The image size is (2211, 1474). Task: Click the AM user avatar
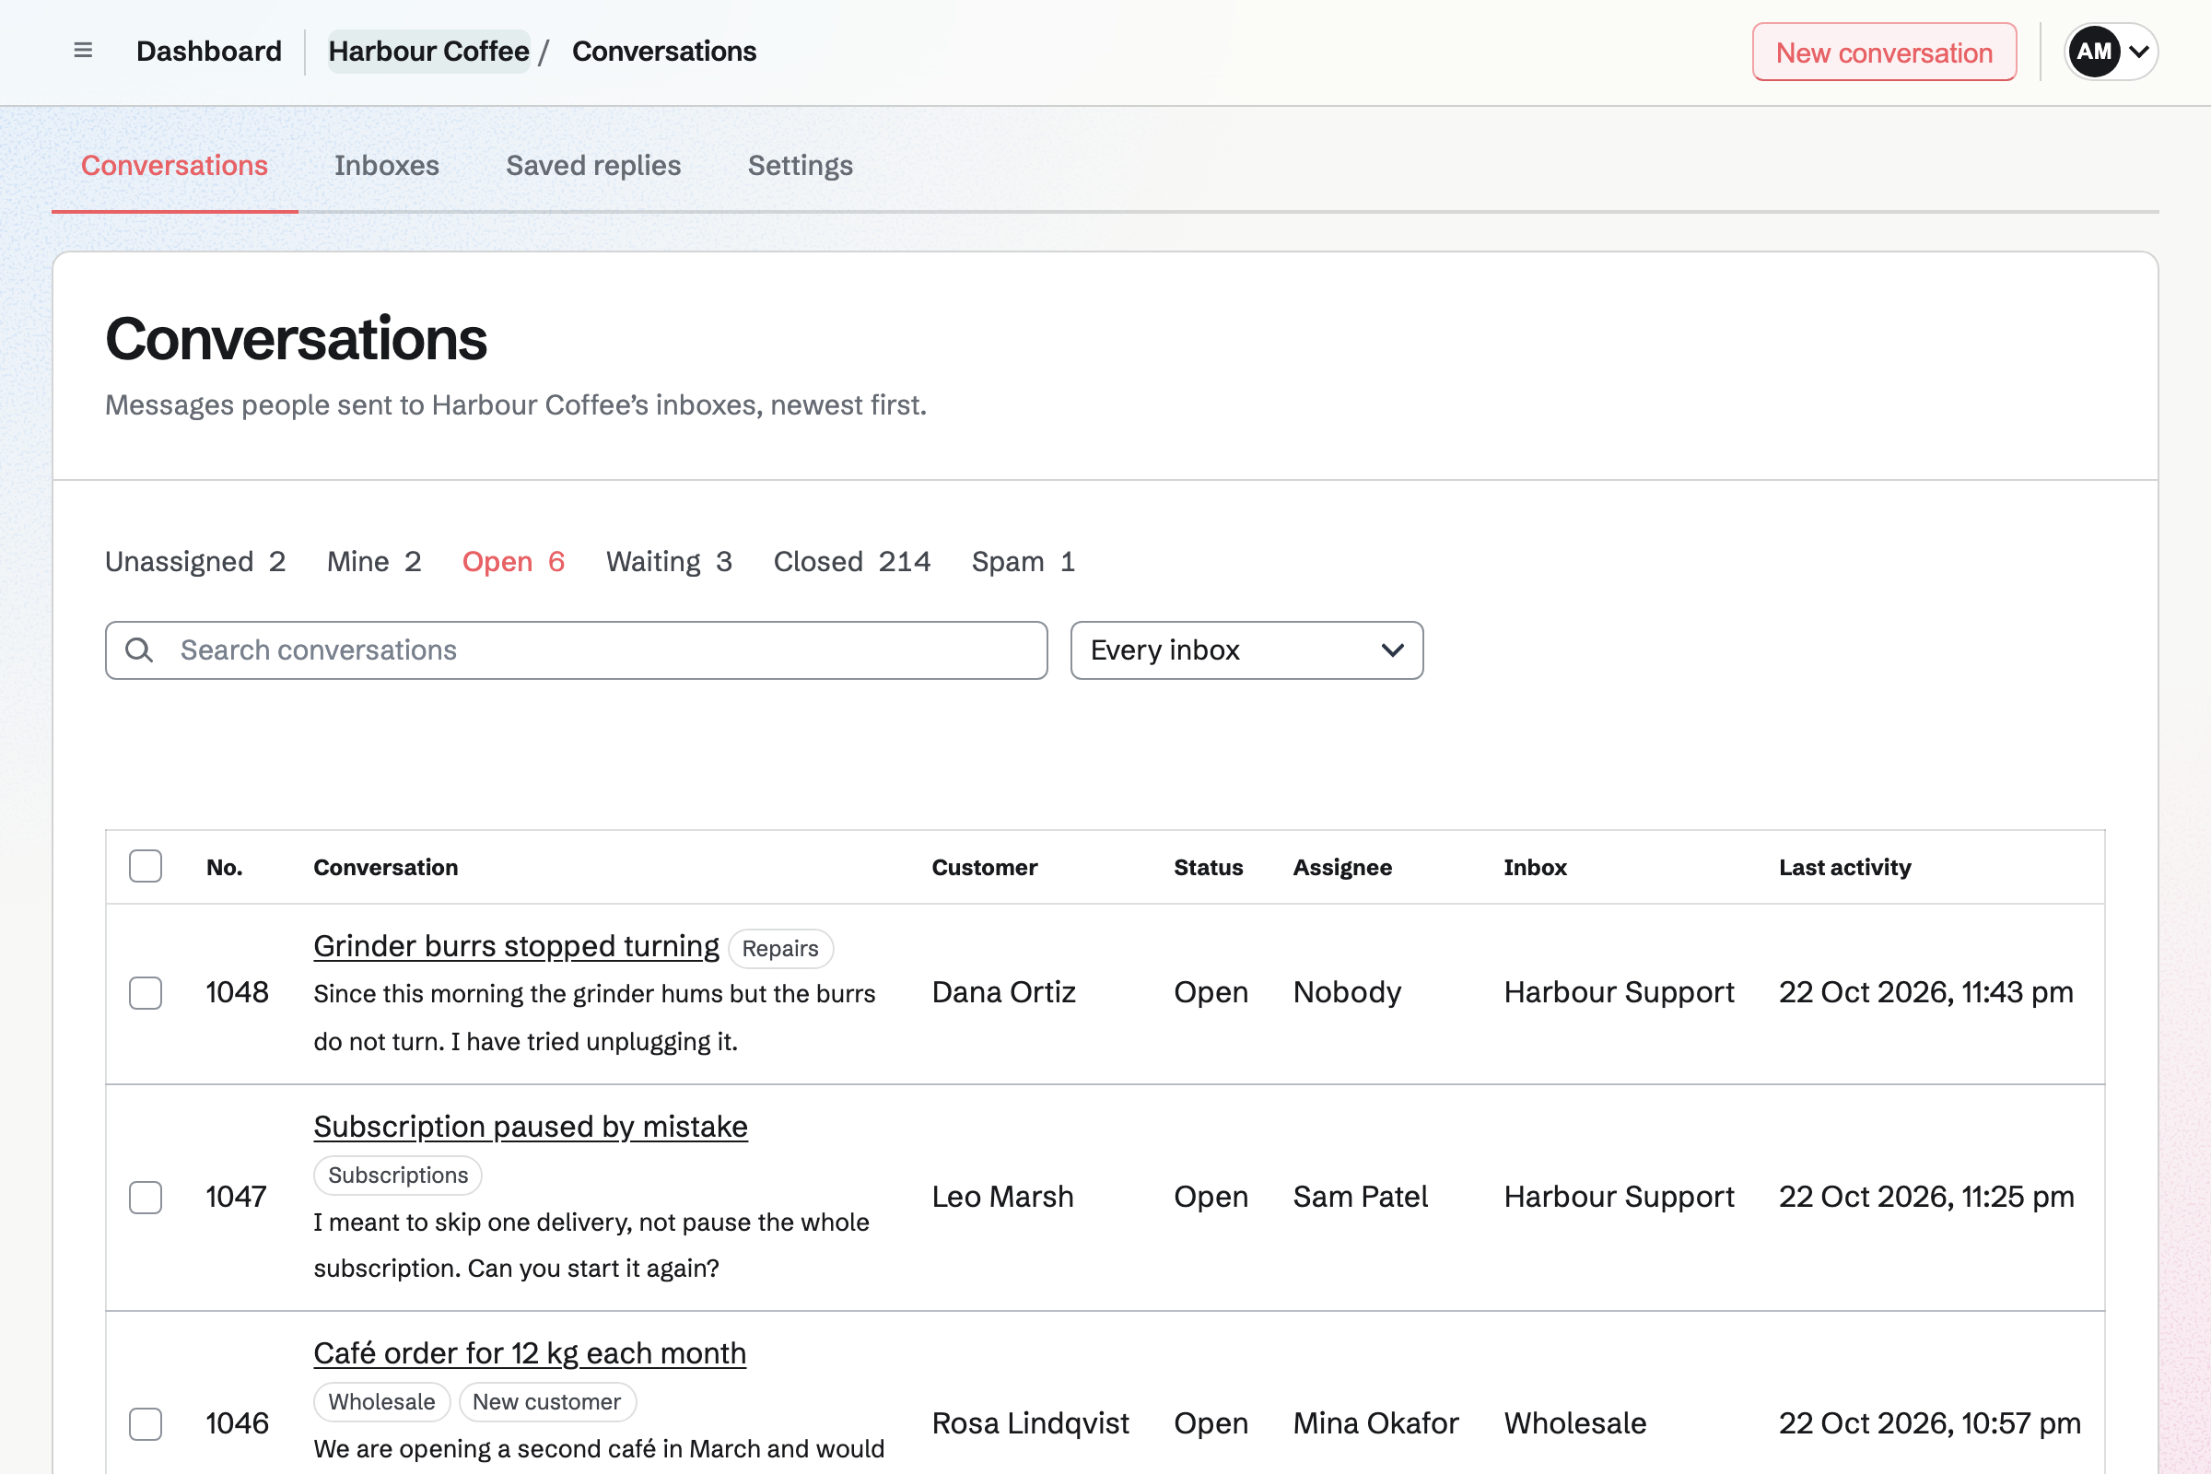tap(2093, 52)
